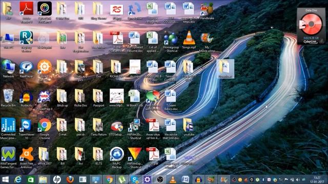Open the Bill folder
The image size is (328, 184).
pos(63,156)
